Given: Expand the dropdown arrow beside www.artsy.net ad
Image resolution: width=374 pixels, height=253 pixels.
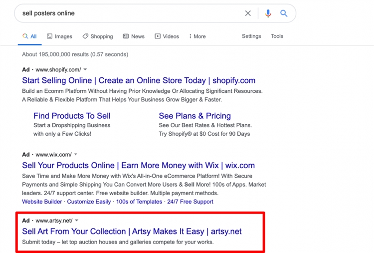Looking at the screenshot, I should (x=77, y=221).
